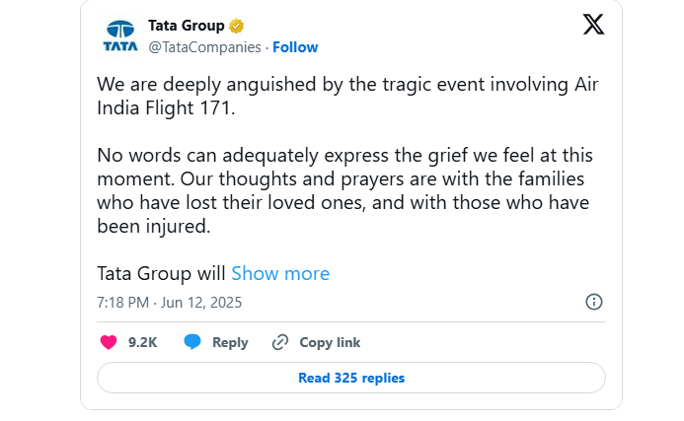Click the Tata logo profile picture

tap(120, 35)
